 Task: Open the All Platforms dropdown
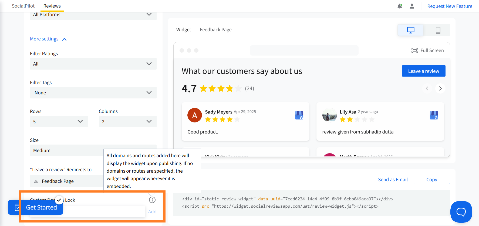point(93,15)
